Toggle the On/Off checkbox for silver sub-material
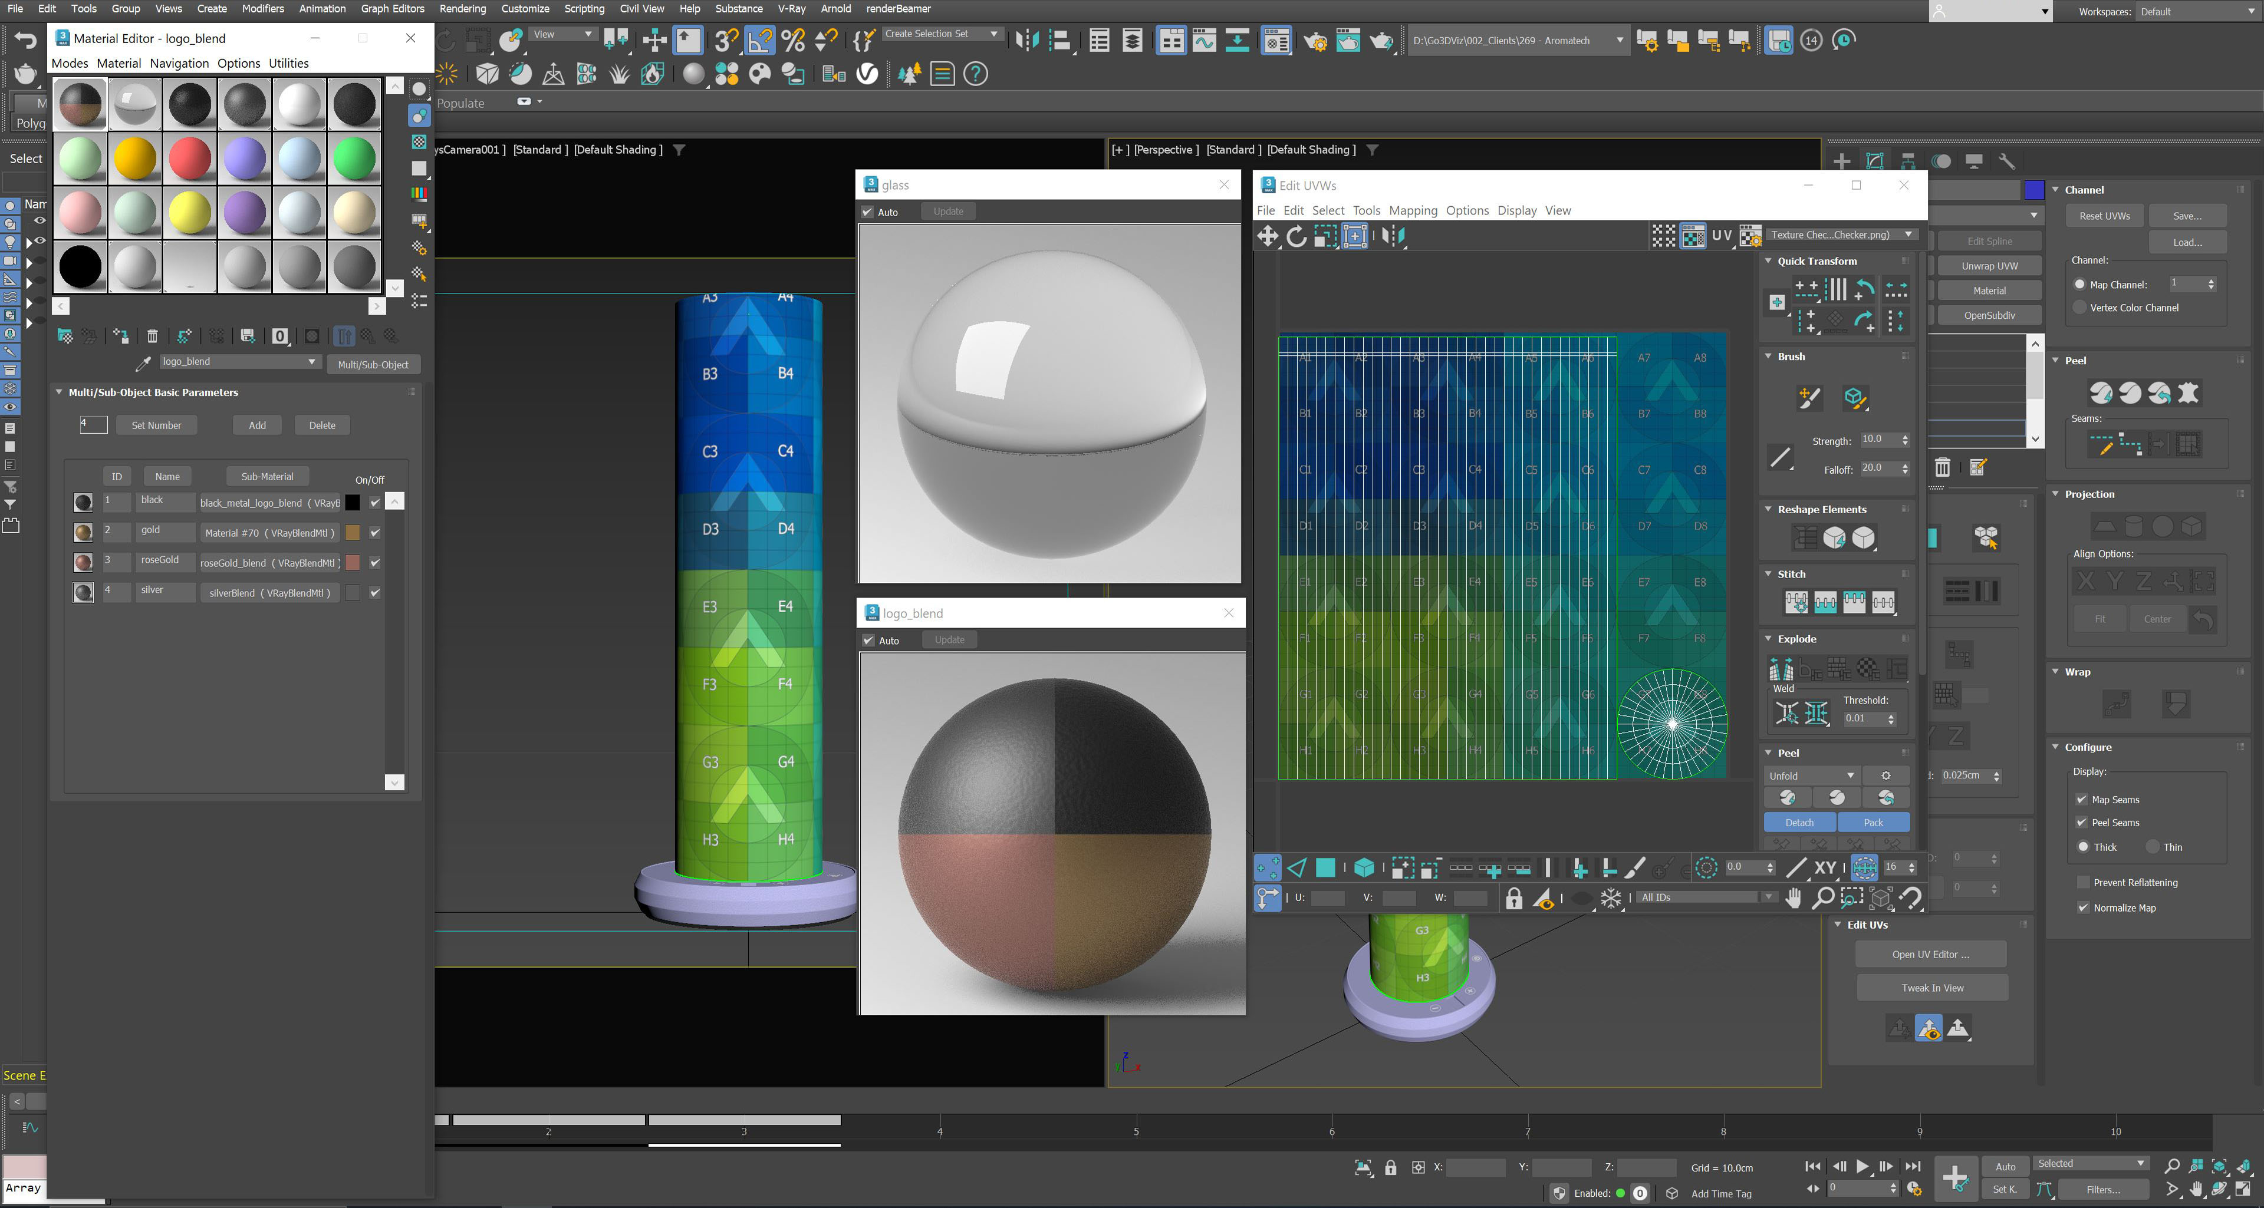The image size is (2264, 1208). (x=376, y=592)
